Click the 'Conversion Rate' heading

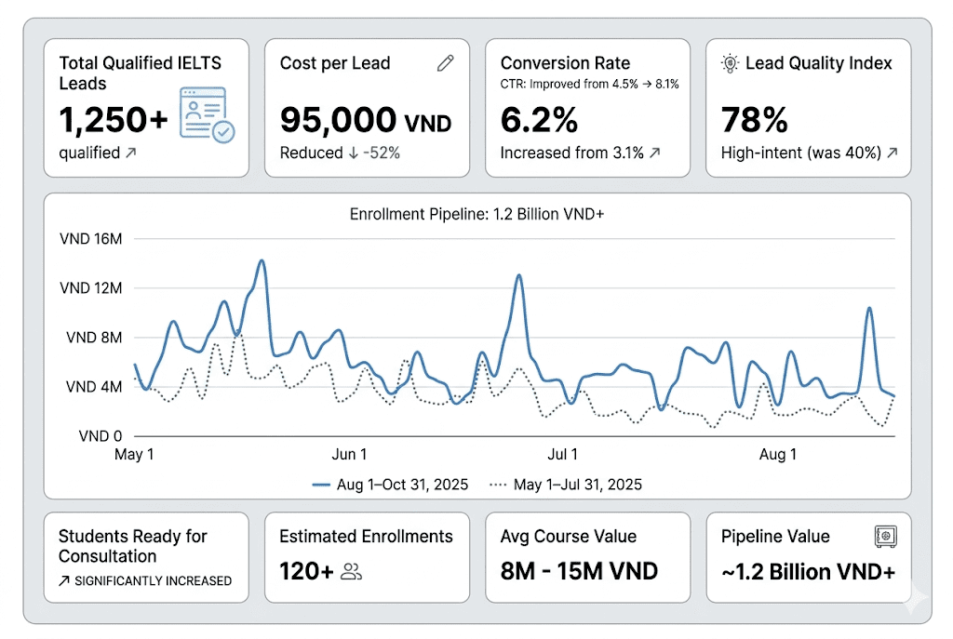[x=565, y=63]
